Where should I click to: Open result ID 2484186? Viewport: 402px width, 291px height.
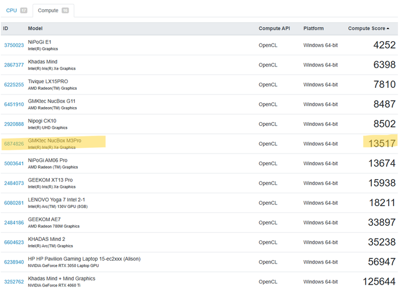click(14, 223)
